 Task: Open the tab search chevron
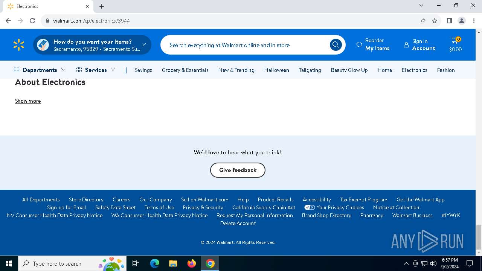421,5
